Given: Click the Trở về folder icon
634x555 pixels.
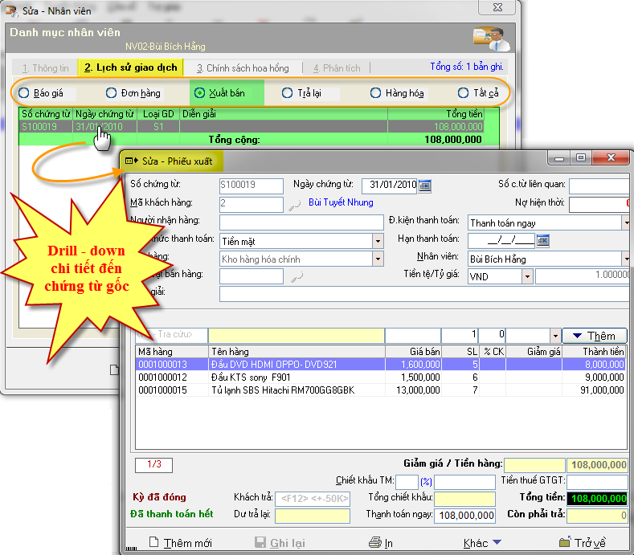Looking at the screenshot, I should (x=564, y=542).
